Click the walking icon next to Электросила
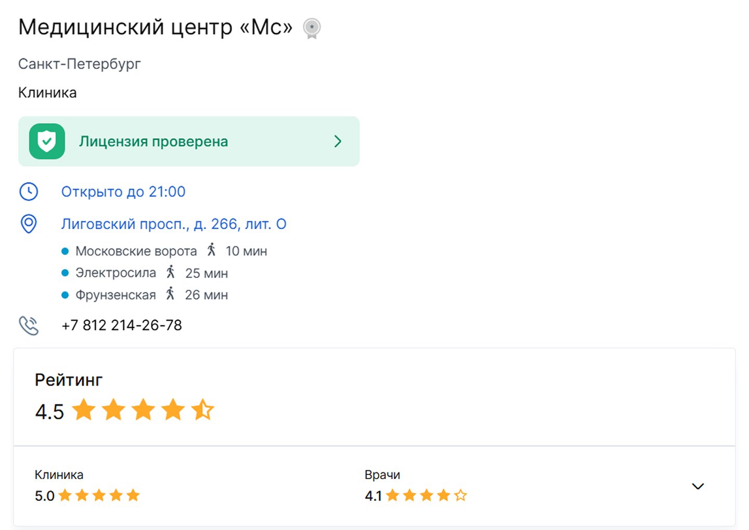Image resolution: width=749 pixels, height=530 pixels. 171,272
